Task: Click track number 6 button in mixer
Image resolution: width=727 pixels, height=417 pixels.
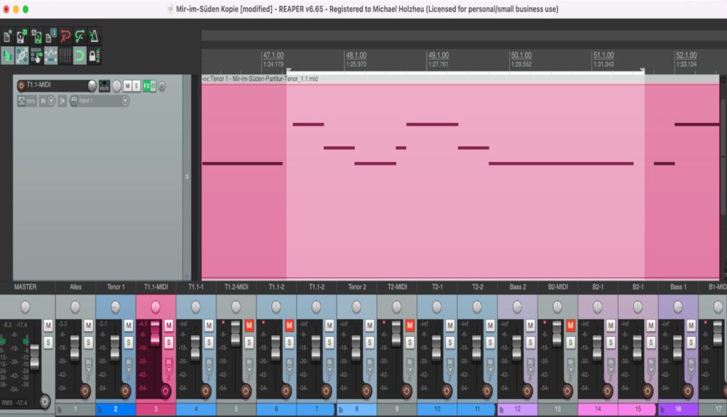Action: [276, 409]
